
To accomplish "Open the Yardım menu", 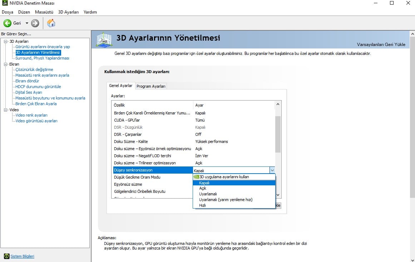I will [x=90, y=12].
